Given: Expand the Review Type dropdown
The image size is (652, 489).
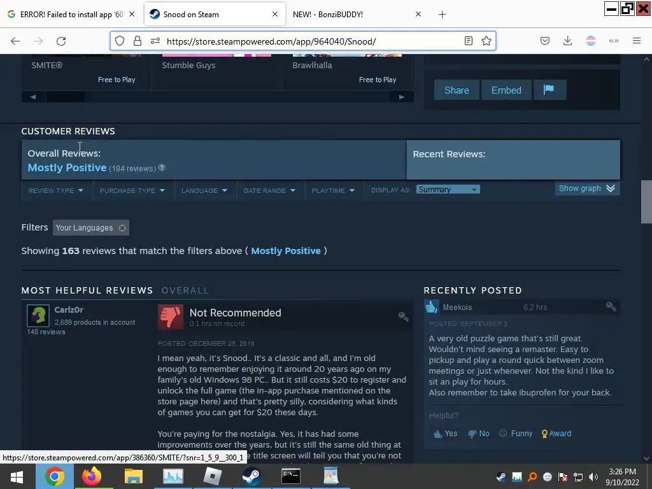Looking at the screenshot, I should click(56, 190).
